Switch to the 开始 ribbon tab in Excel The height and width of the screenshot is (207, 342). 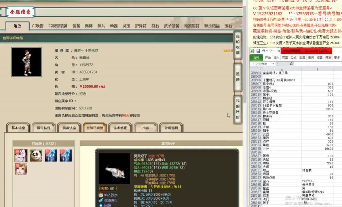pyautogui.click(x=268, y=57)
